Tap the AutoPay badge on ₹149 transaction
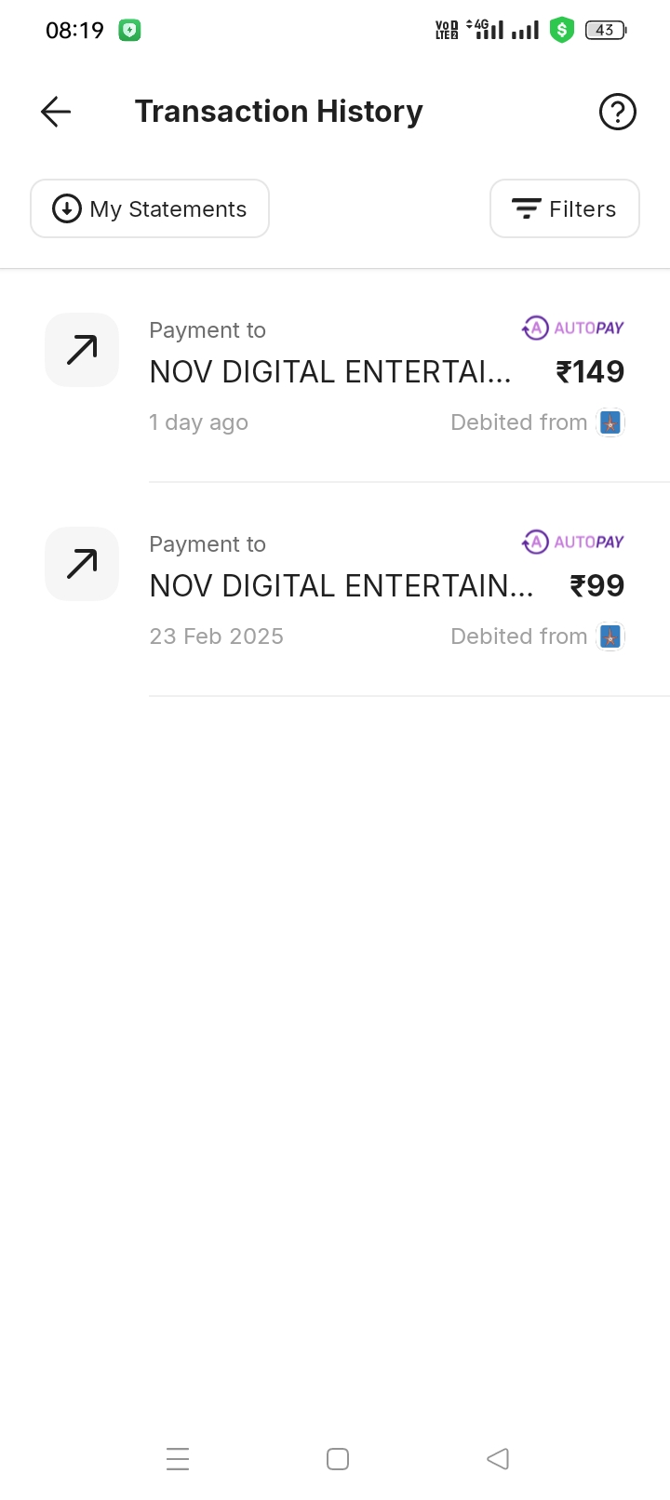 click(x=573, y=328)
